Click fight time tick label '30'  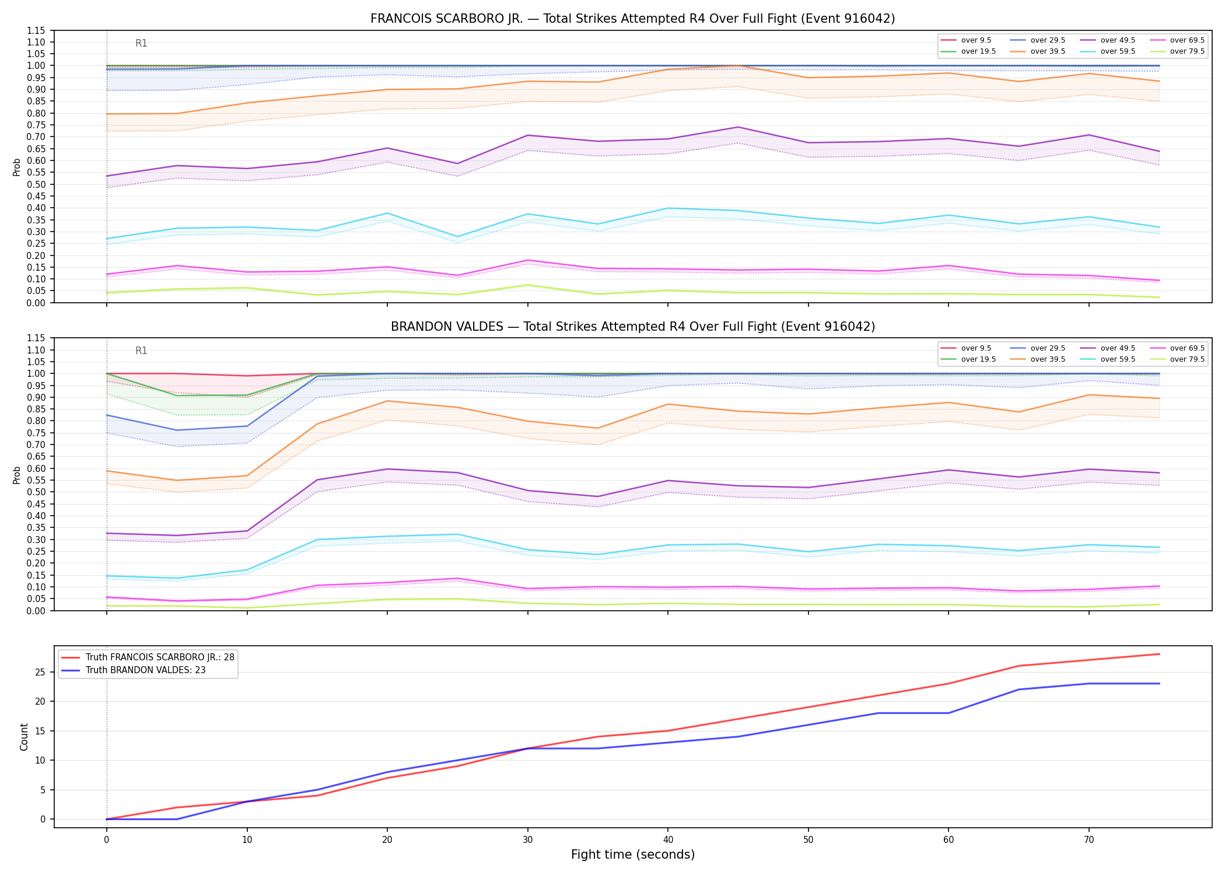pos(527,840)
